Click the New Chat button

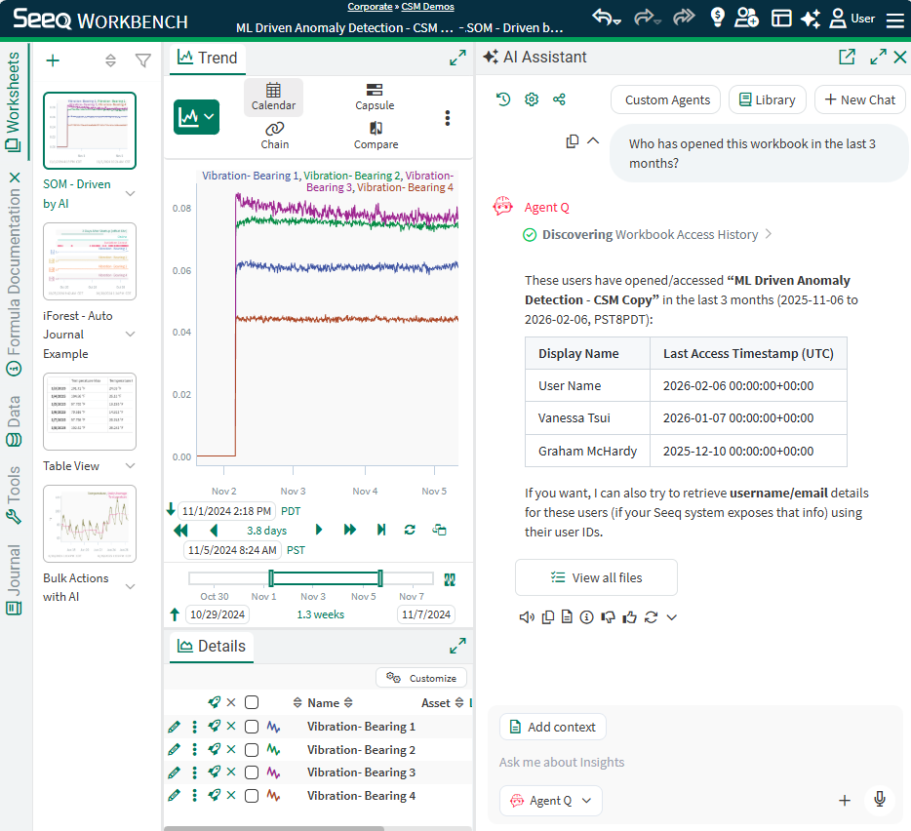[x=859, y=99]
